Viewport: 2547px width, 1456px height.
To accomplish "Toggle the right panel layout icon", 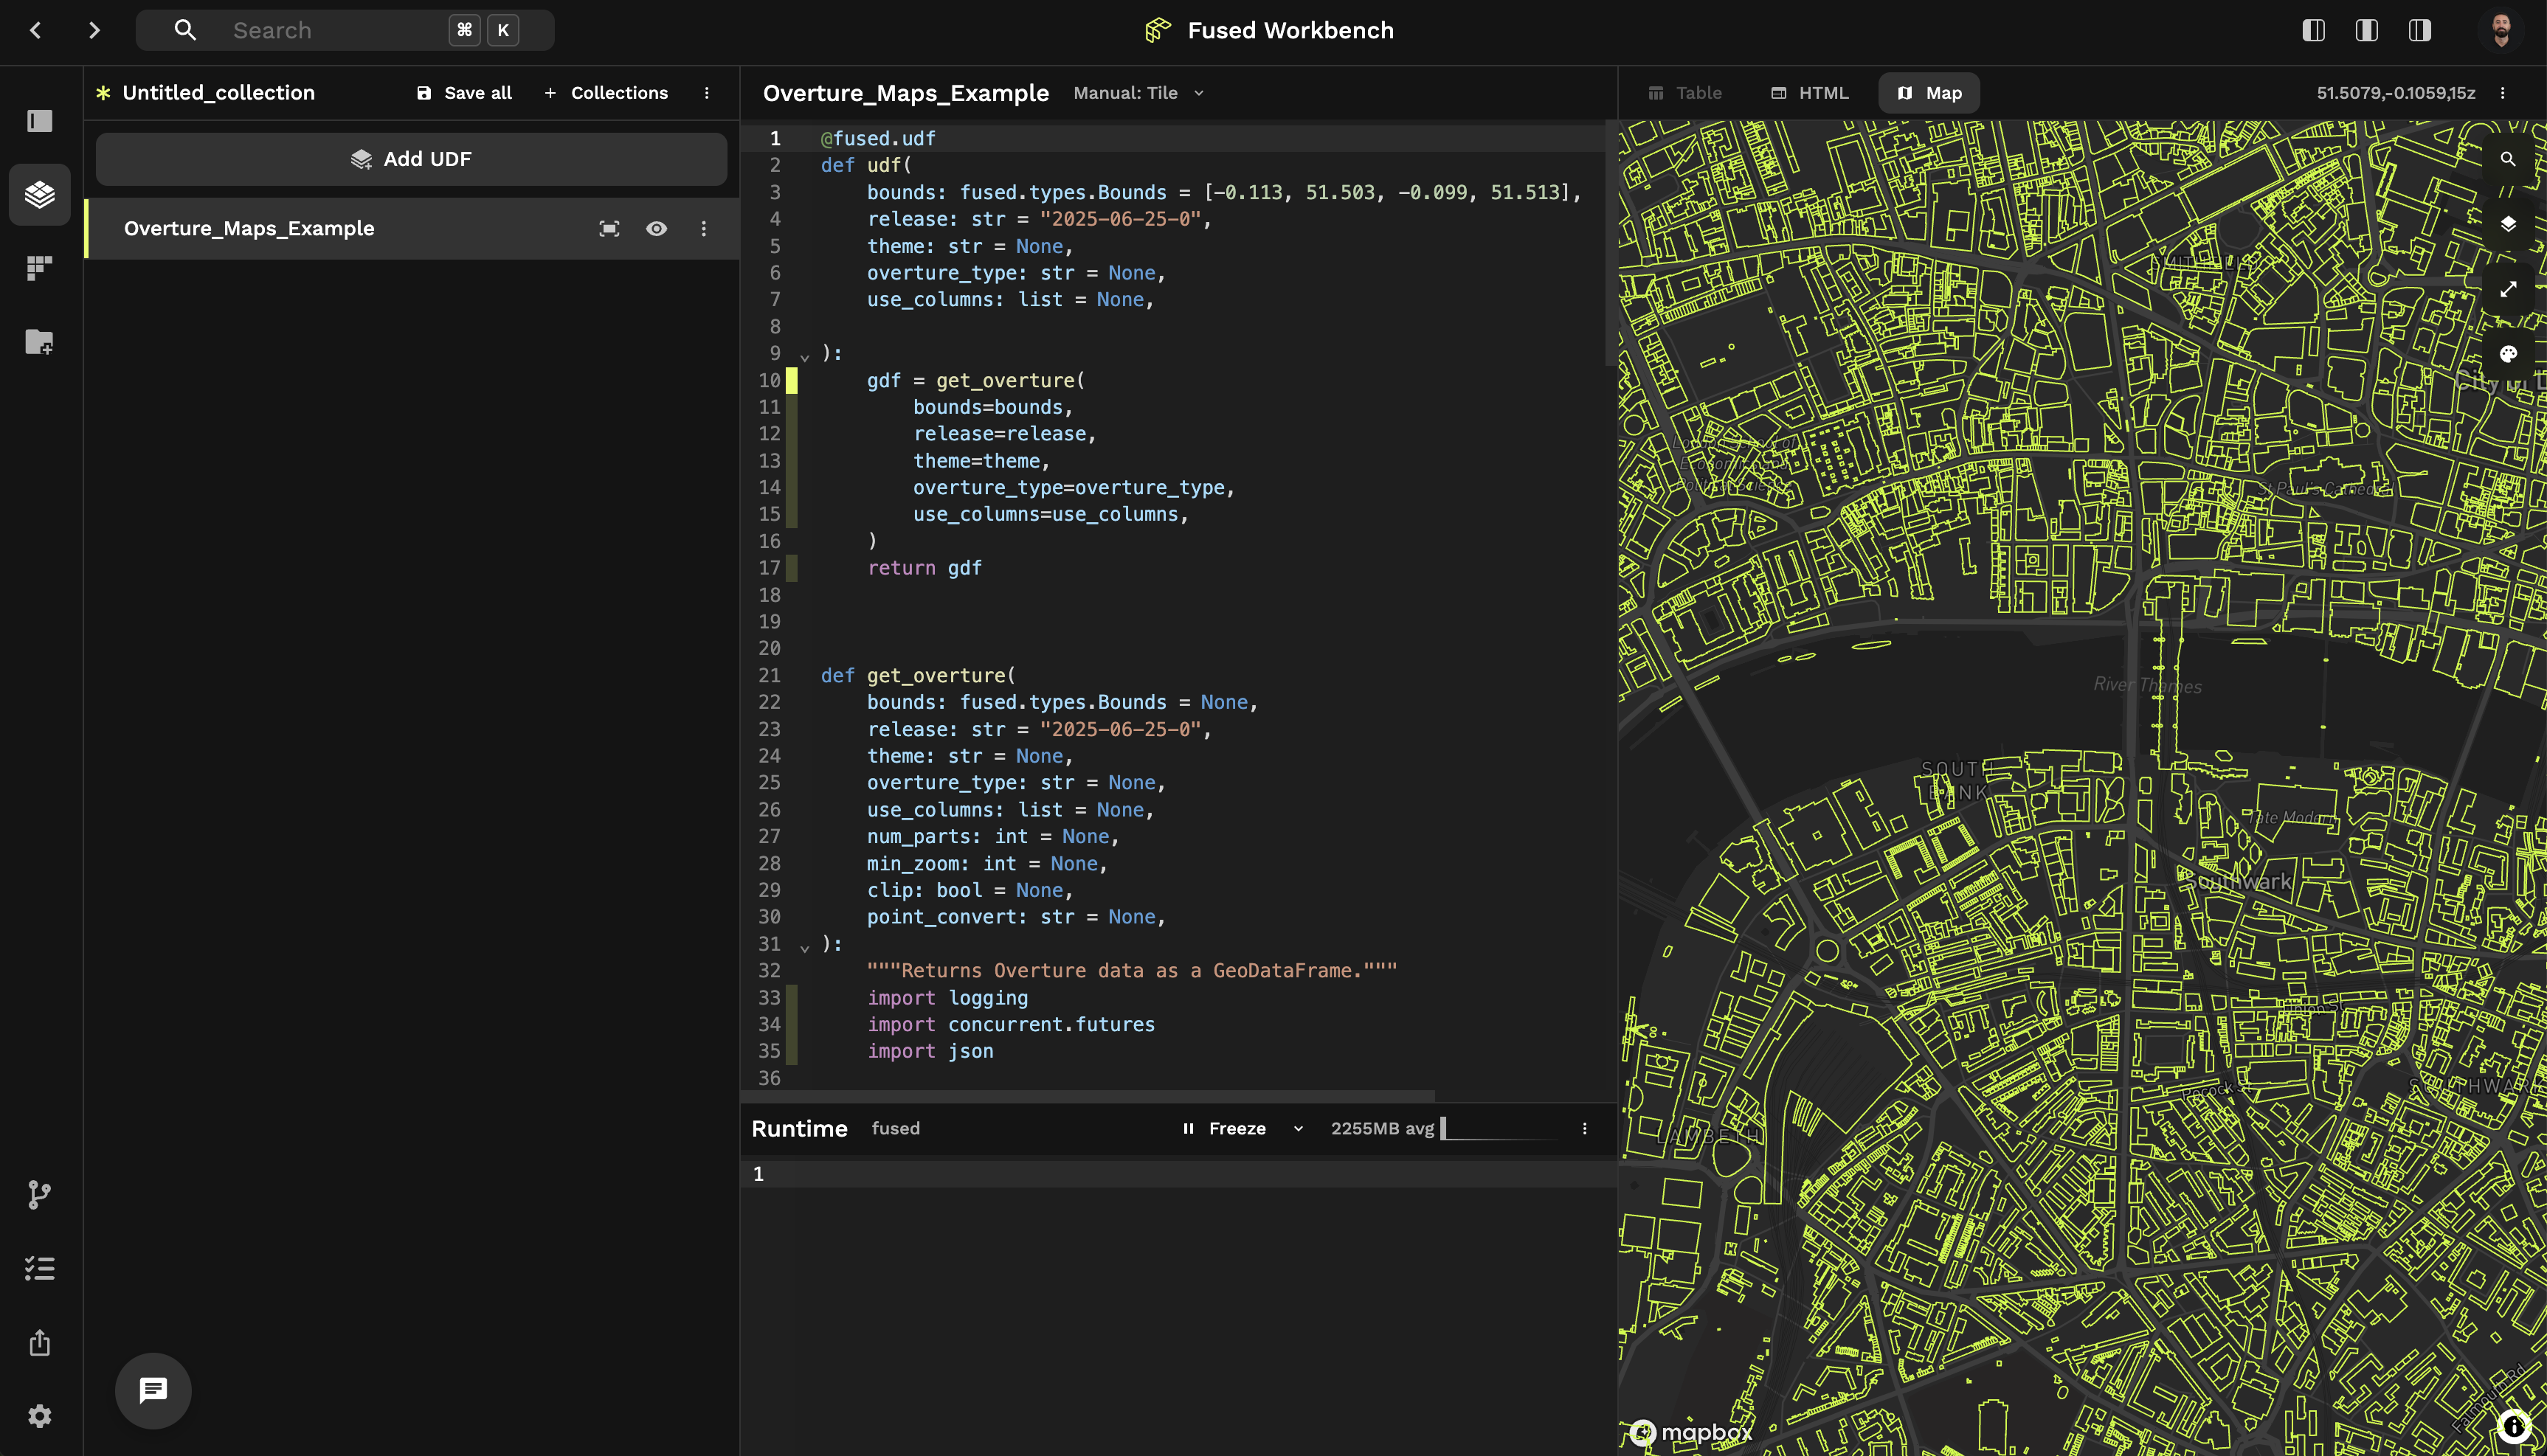I will pyautogui.click(x=2419, y=30).
